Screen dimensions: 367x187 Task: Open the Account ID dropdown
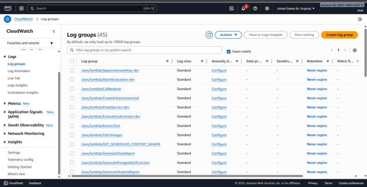click(342, 5)
